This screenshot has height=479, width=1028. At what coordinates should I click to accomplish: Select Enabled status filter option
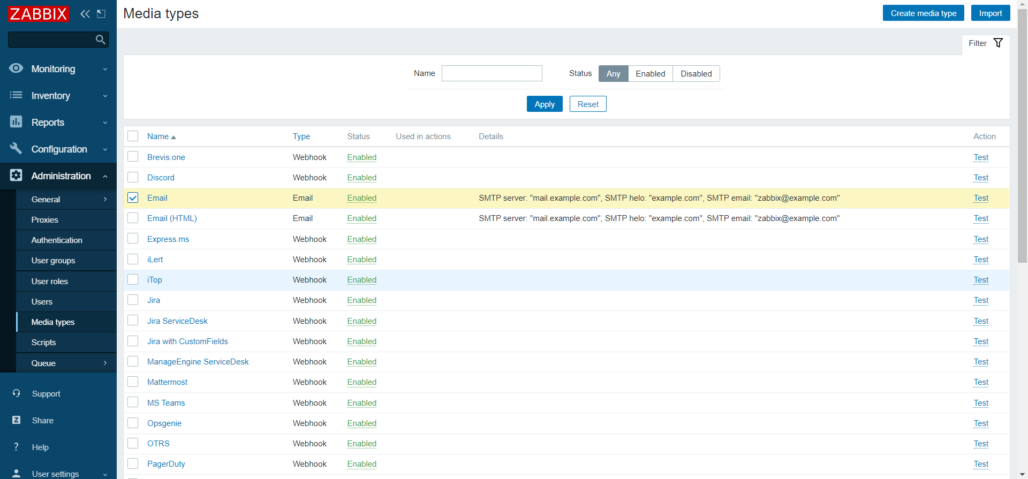tap(650, 73)
